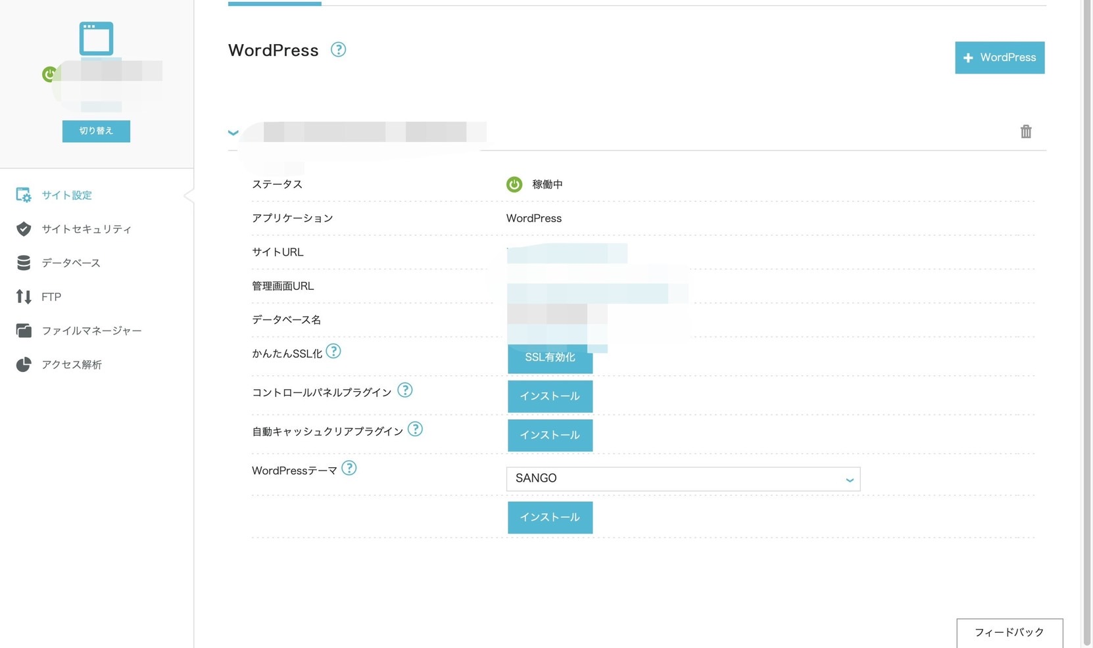Delete the site using trash icon
The width and height of the screenshot is (1093, 648).
[x=1025, y=132]
